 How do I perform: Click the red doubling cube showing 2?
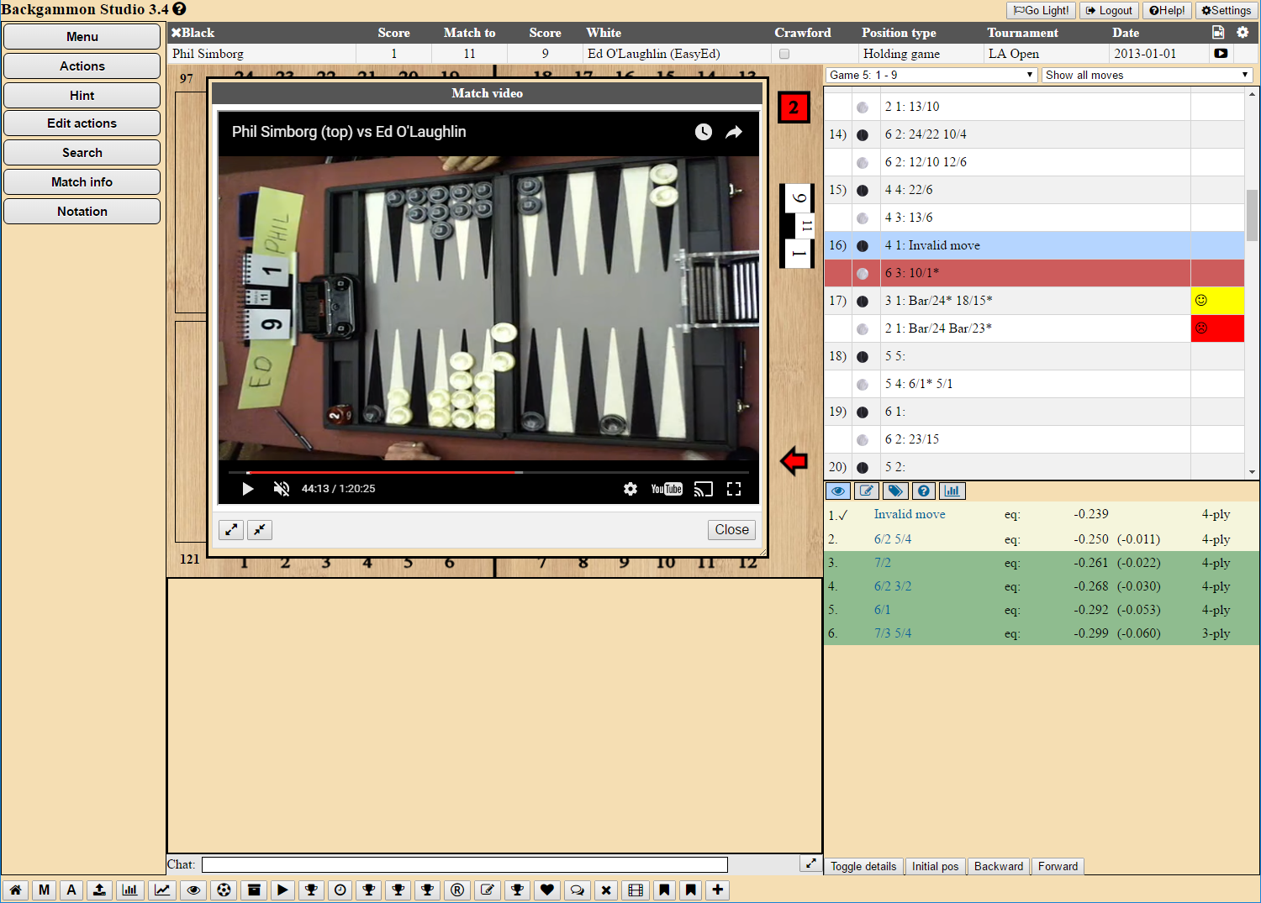[x=793, y=108]
